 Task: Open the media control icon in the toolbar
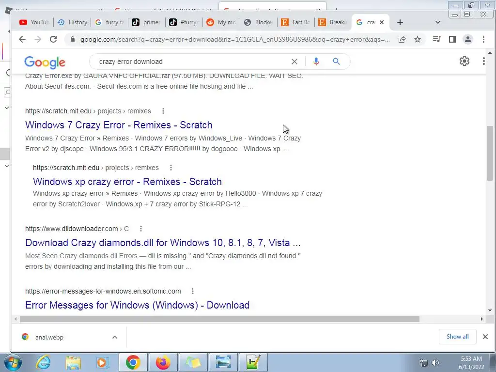click(436, 39)
